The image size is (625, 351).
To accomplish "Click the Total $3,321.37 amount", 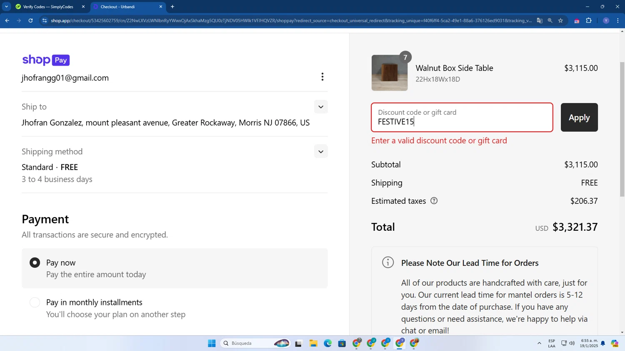I will tap(575, 227).
